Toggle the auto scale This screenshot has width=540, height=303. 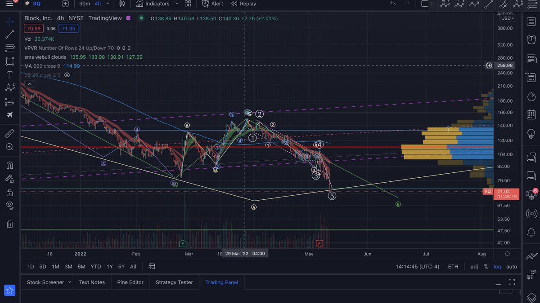[x=512, y=267]
